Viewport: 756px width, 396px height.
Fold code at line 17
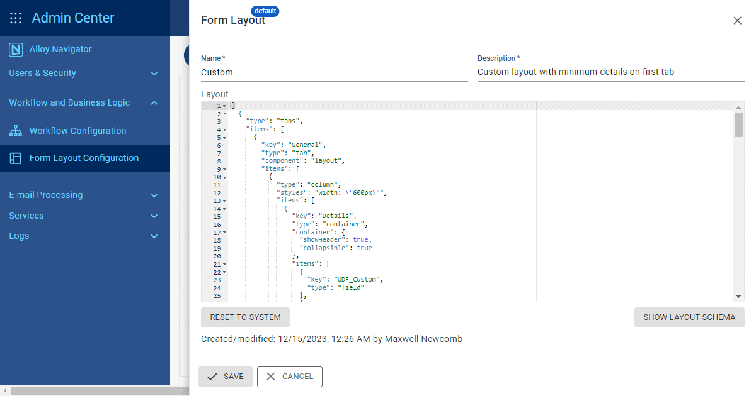tap(225, 232)
